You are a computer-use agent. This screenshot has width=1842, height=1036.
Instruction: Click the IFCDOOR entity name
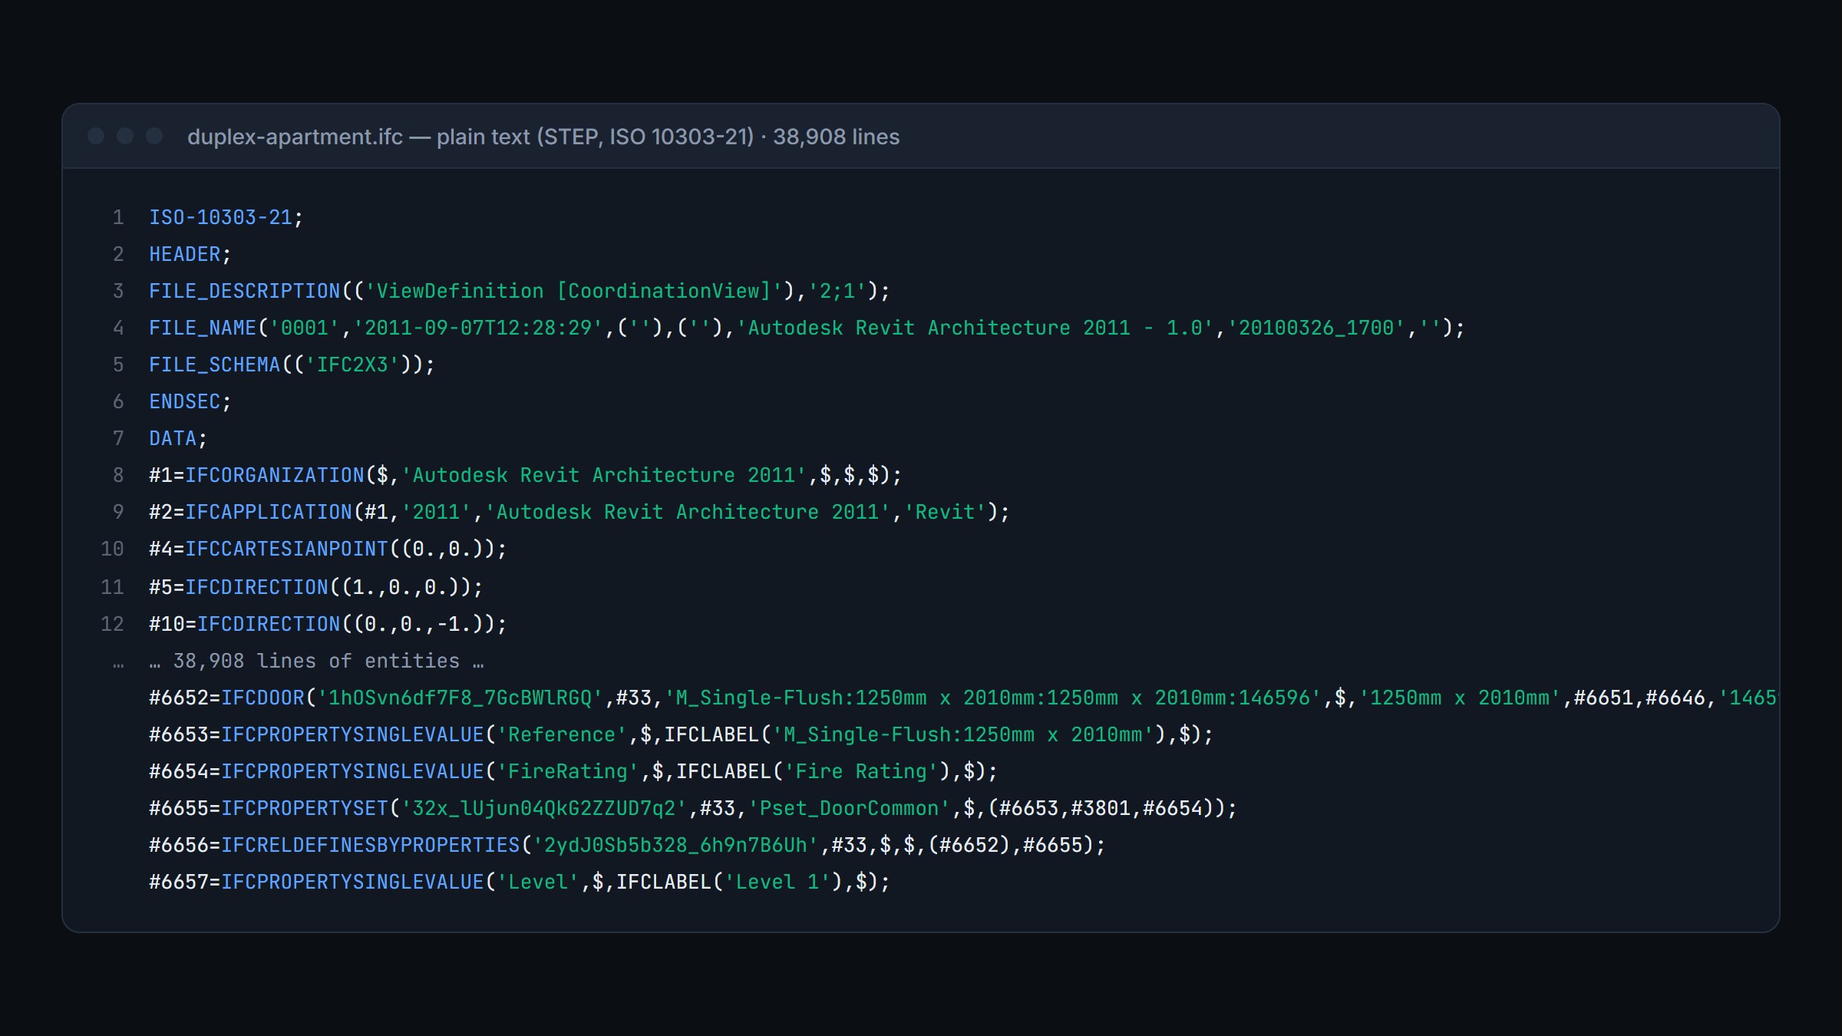[262, 698]
